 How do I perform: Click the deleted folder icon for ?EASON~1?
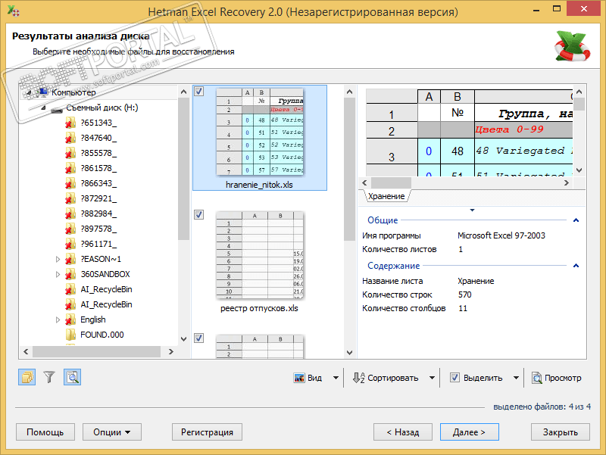tap(70, 259)
